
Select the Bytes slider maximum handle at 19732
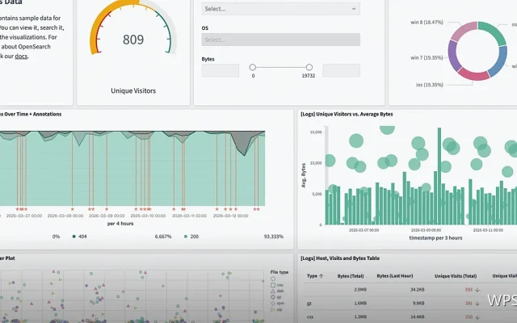(309, 67)
